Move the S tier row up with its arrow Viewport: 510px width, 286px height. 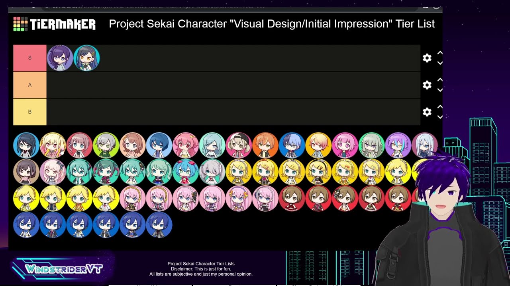pos(440,53)
